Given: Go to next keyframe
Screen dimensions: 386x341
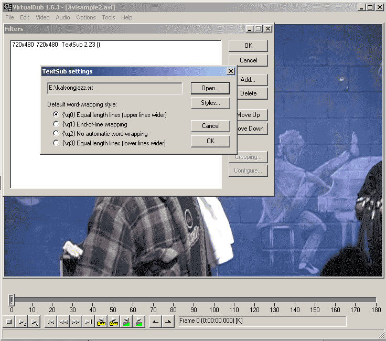Looking at the screenshot, I should (x=114, y=322).
